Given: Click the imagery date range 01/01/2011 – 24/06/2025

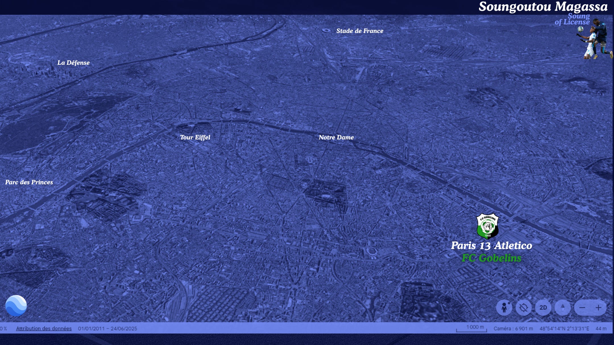Looking at the screenshot, I should click(107, 329).
